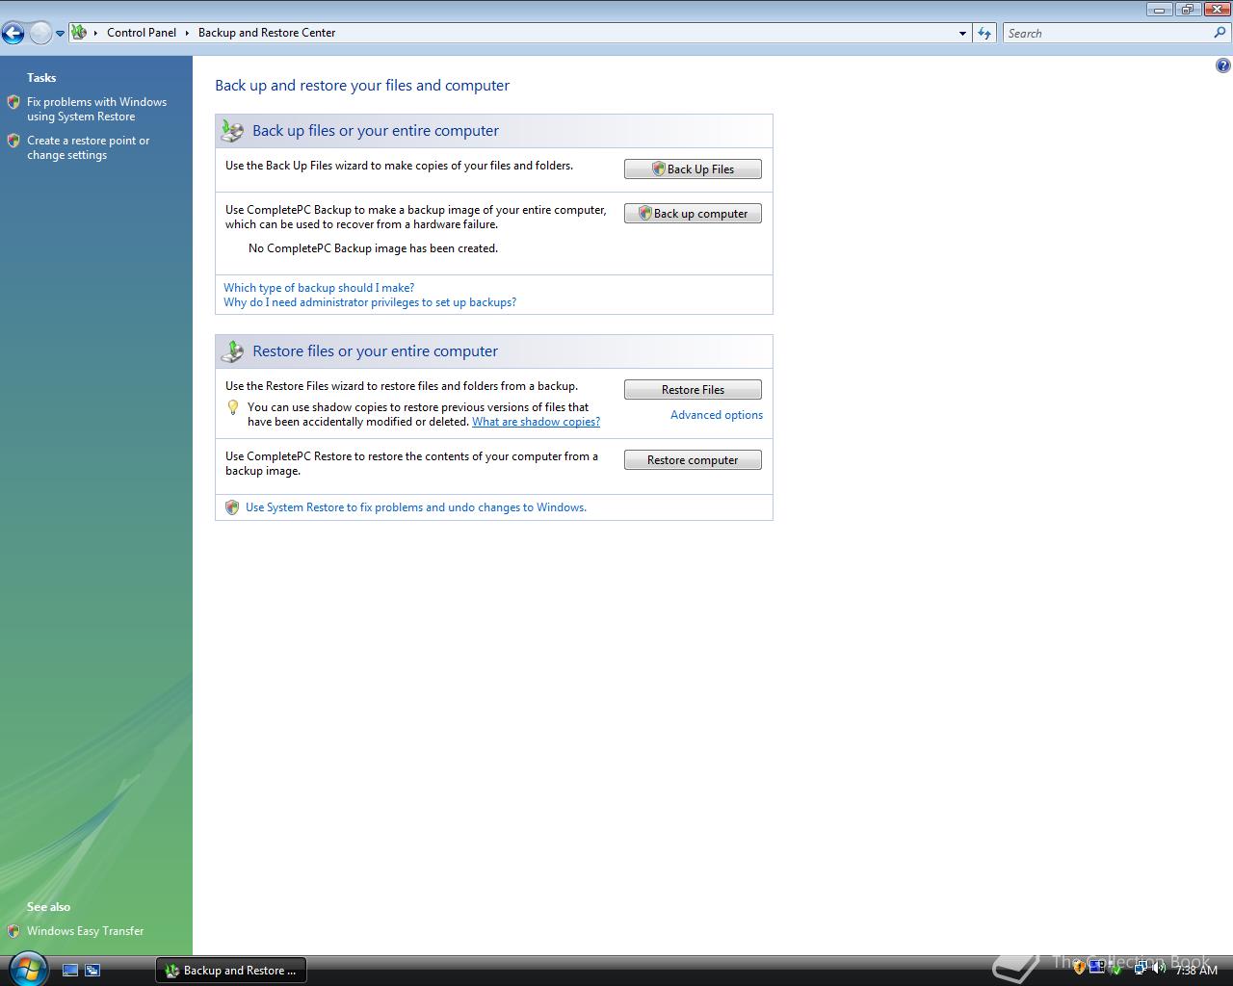Image resolution: width=1233 pixels, height=986 pixels.
Task: Click the light bulb tip icon
Action: (232, 408)
